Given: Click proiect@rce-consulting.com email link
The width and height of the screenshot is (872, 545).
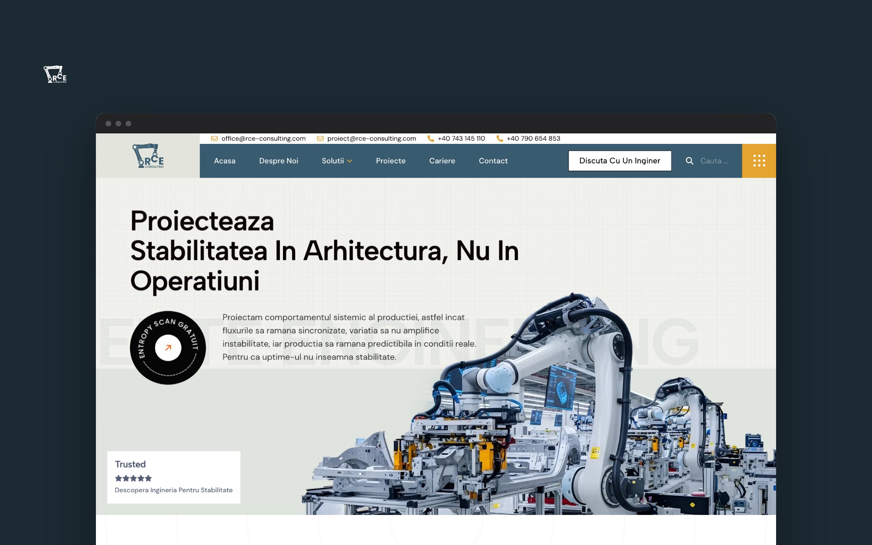Looking at the screenshot, I should point(371,139).
